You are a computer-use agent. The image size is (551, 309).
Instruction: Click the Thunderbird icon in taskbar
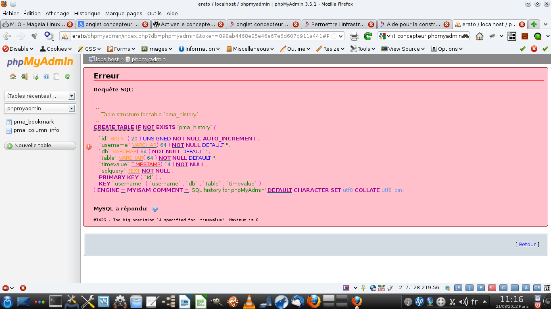tap(298, 301)
